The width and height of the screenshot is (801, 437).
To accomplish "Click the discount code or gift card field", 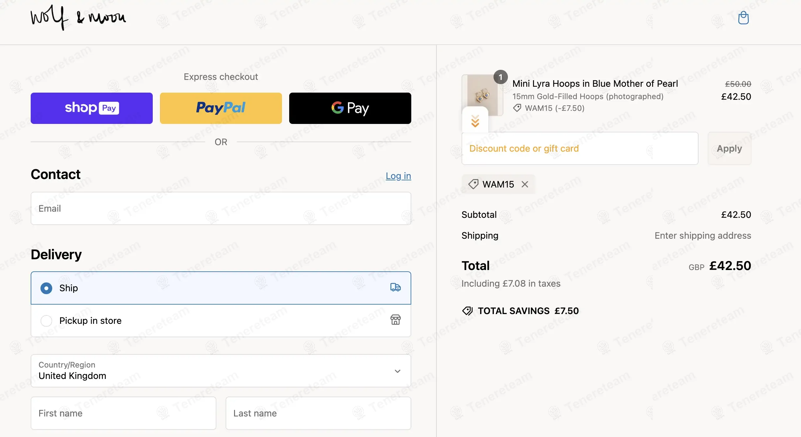I will [580, 148].
